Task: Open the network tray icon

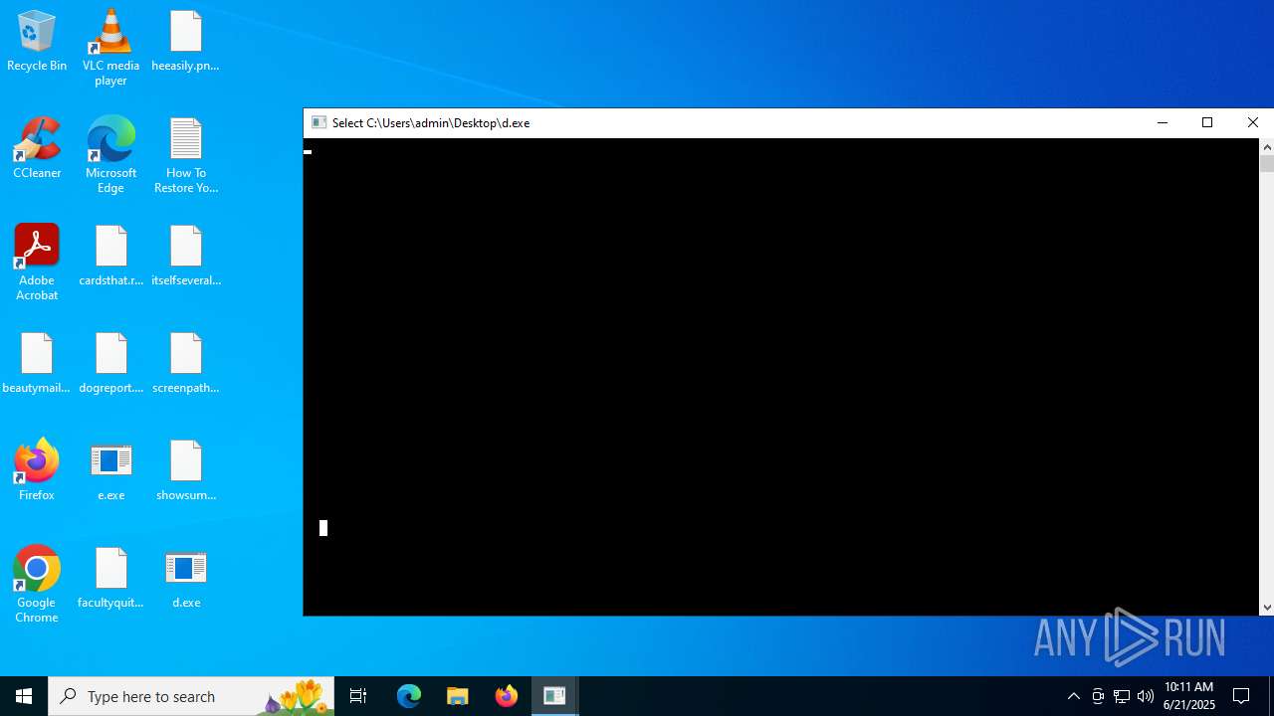Action: pos(1122,696)
